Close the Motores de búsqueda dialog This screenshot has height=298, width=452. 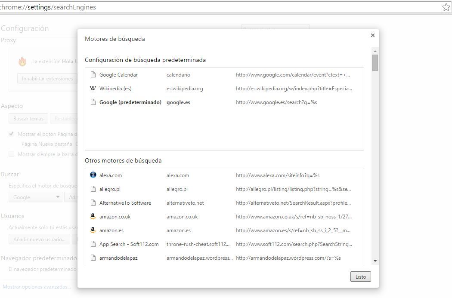pos(373,35)
